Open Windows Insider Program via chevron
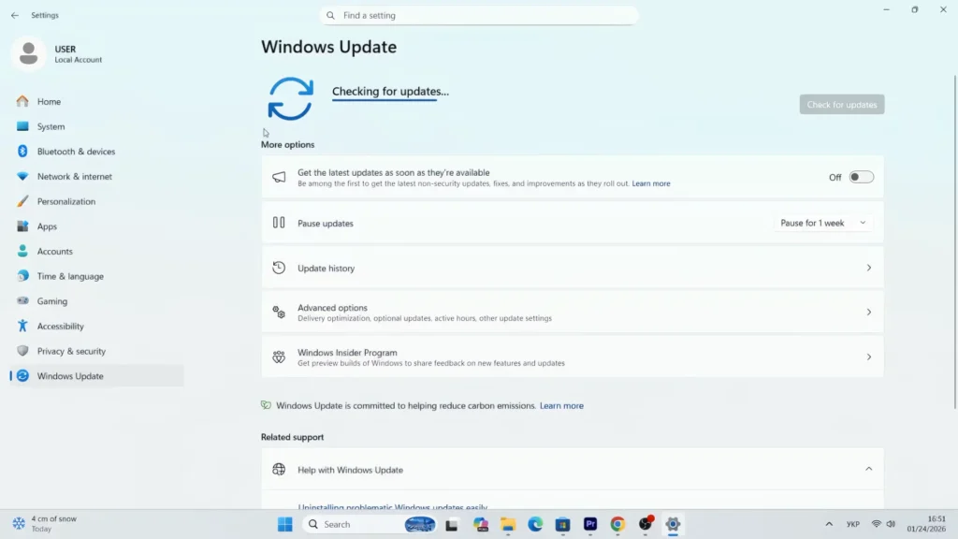 pos(868,357)
